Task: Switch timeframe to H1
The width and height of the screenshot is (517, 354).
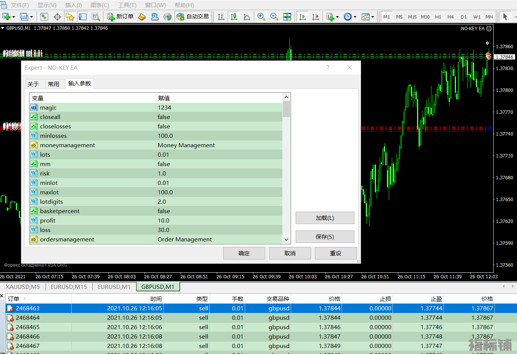Action: coord(438,17)
